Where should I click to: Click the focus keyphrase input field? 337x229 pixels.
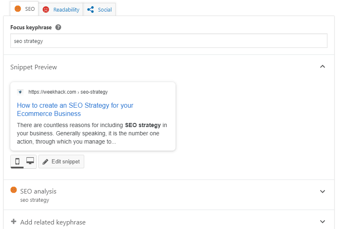169,41
